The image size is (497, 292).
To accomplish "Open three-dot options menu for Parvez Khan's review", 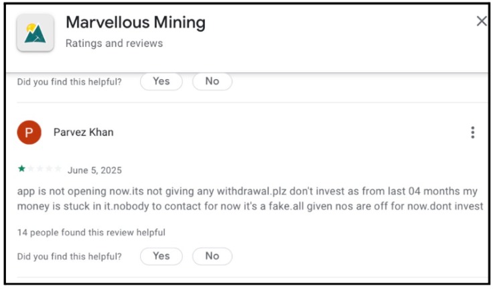I will pyautogui.click(x=472, y=133).
